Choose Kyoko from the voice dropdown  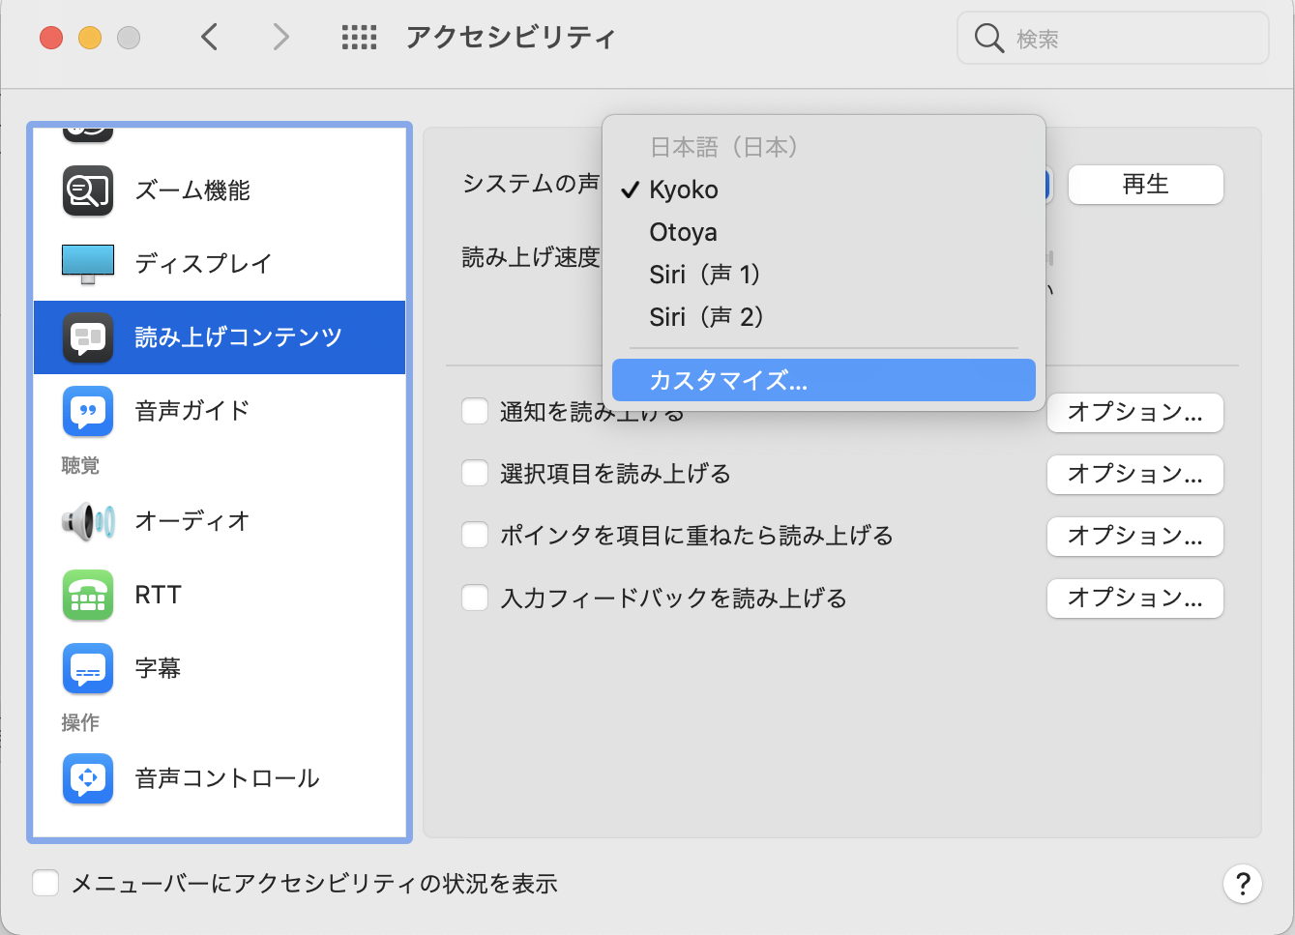[684, 190]
